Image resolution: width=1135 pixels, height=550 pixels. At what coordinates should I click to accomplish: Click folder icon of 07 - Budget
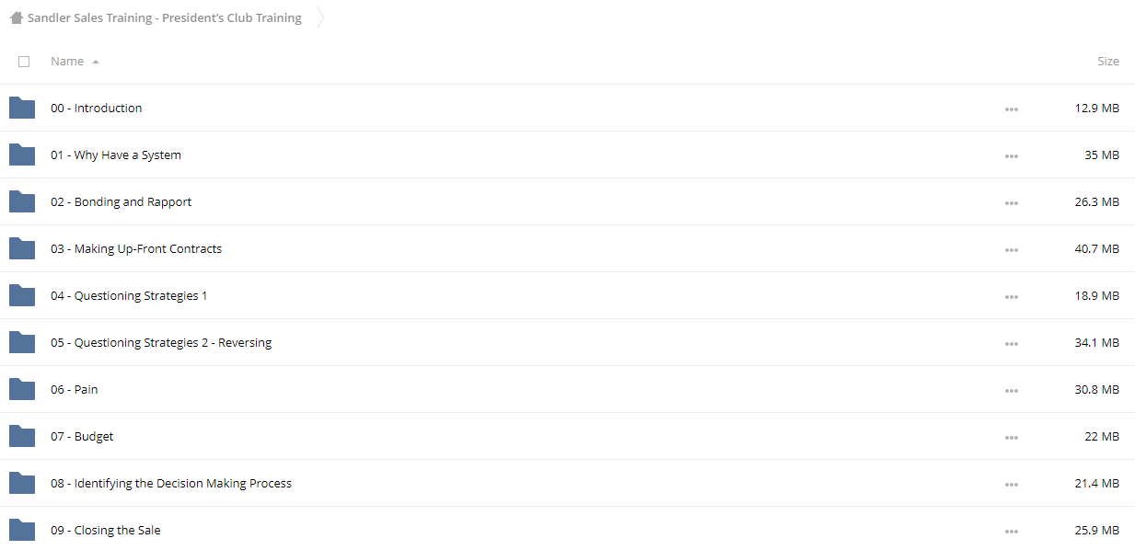tap(22, 436)
